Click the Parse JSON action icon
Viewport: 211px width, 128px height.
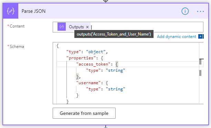click(x=10, y=11)
